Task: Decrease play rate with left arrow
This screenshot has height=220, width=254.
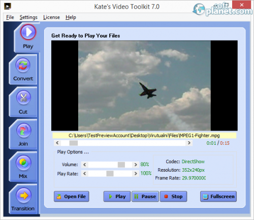Action: point(85,174)
